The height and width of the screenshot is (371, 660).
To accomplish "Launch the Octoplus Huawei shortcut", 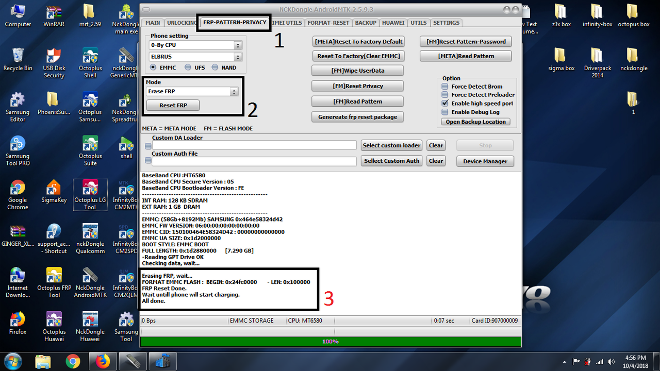I will pos(54,327).
